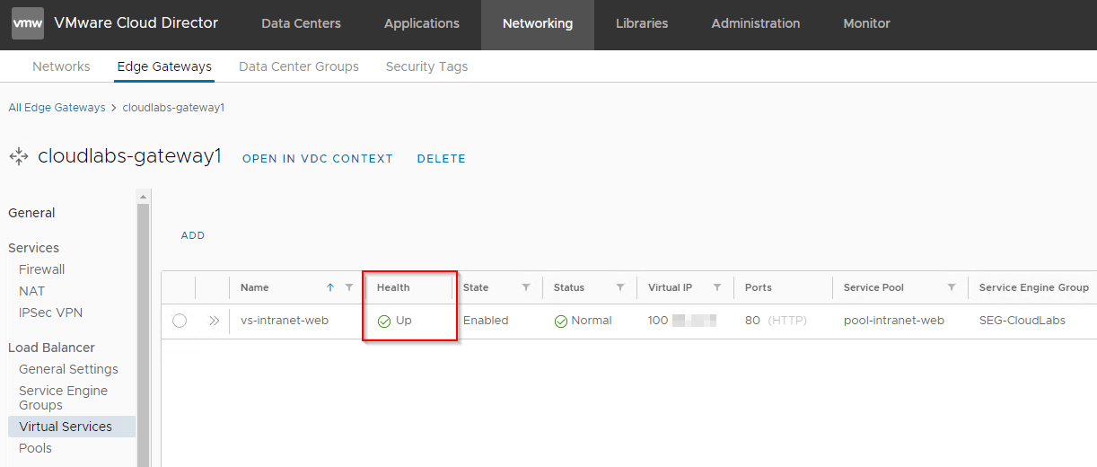
Task: Open the Applications menu
Action: pos(422,23)
